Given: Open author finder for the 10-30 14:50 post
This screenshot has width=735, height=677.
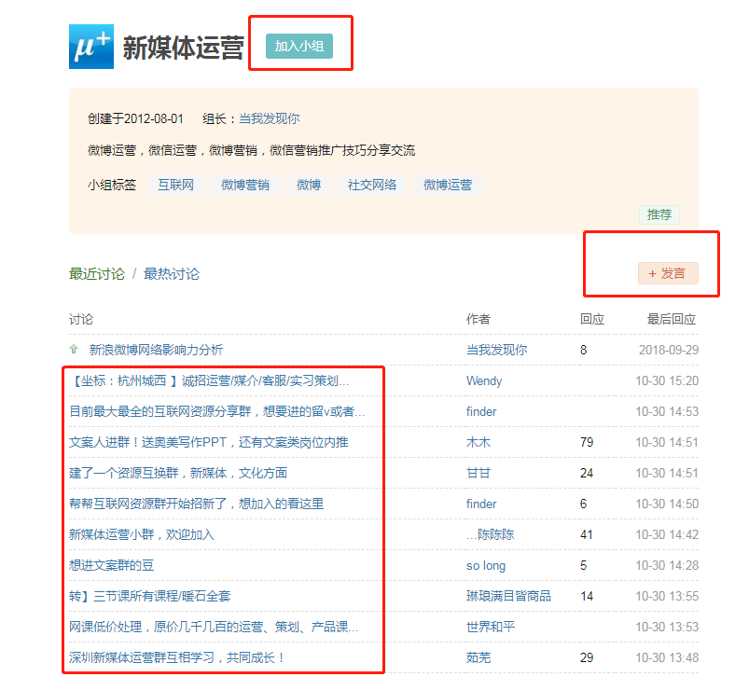Looking at the screenshot, I should tap(481, 504).
